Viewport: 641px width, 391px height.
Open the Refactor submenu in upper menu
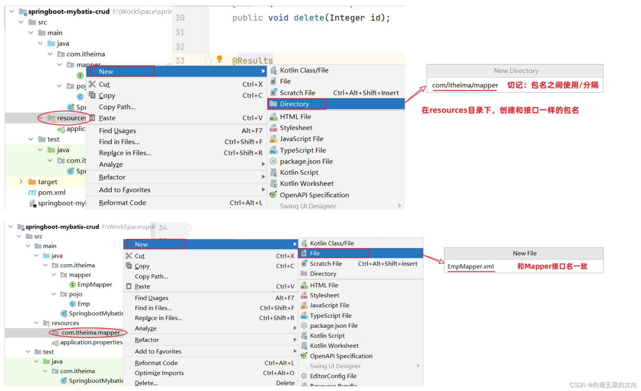pos(112,177)
